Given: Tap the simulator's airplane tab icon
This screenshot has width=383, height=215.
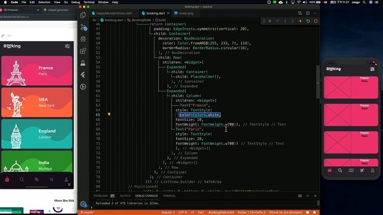Looking at the screenshot, I should (x=361, y=170).
